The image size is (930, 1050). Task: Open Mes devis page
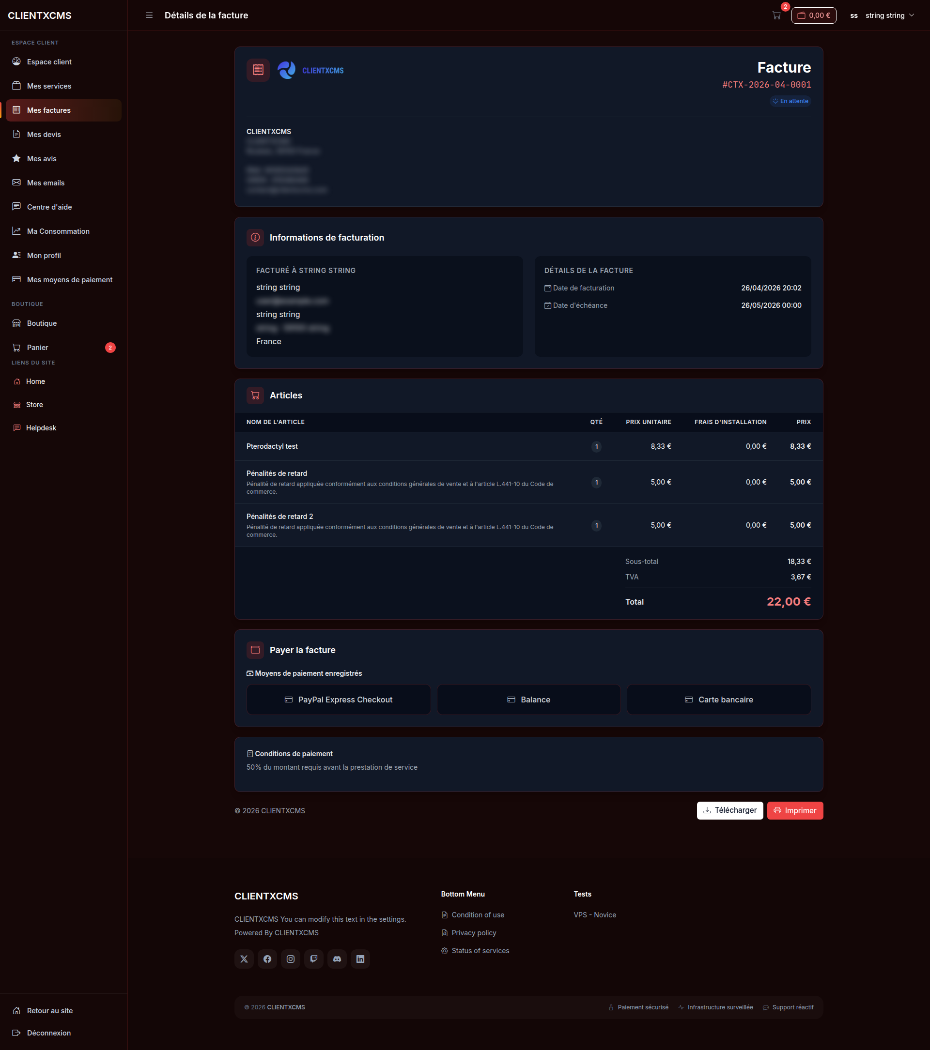click(x=64, y=134)
